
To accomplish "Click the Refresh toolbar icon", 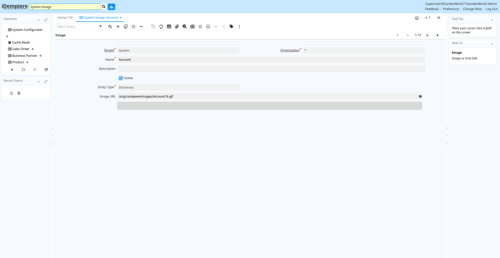I will pos(161,26).
